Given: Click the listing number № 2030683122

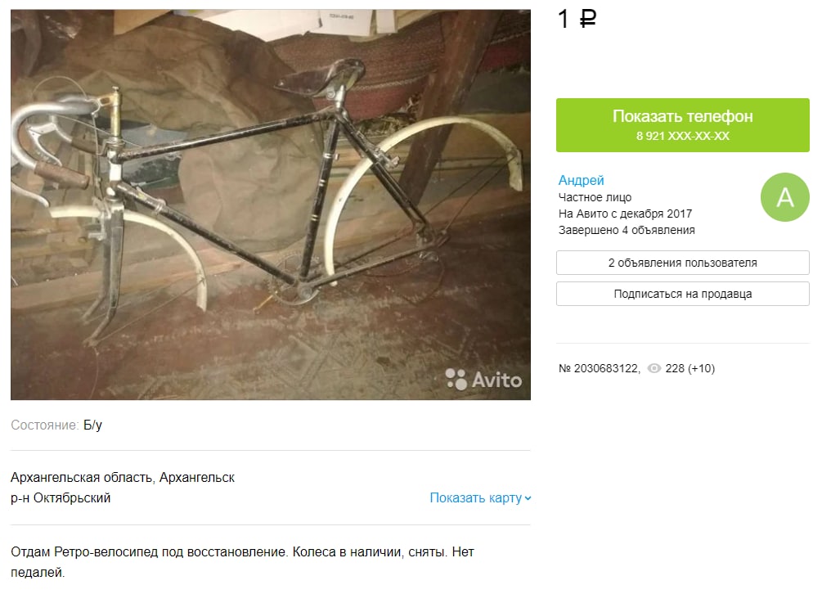Looking at the screenshot, I should click(x=599, y=368).
